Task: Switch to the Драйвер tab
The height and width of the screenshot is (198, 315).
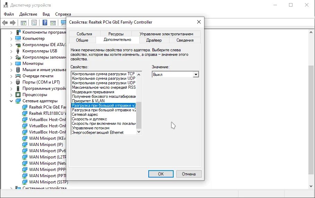Action: click(154, 40)
